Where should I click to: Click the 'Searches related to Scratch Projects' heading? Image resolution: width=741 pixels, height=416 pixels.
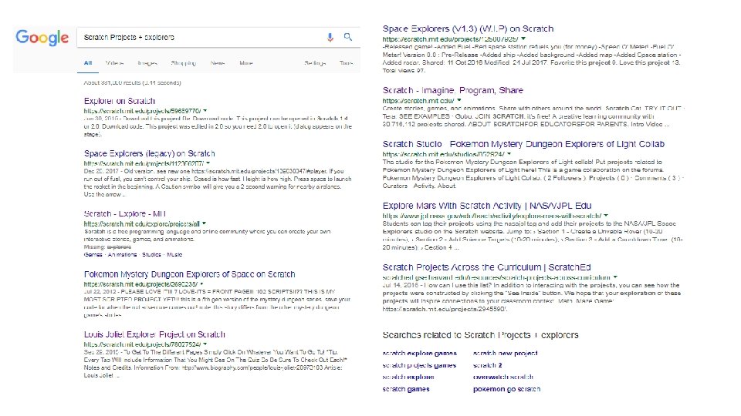481,335
